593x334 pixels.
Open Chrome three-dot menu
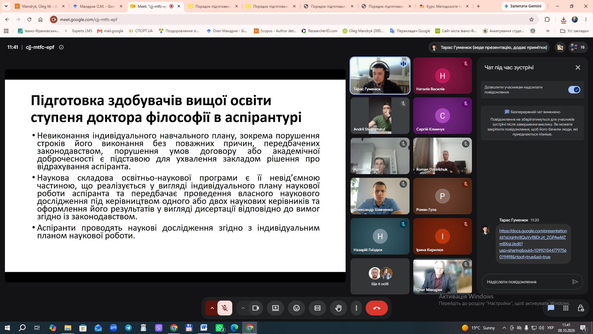click(586, 19)
